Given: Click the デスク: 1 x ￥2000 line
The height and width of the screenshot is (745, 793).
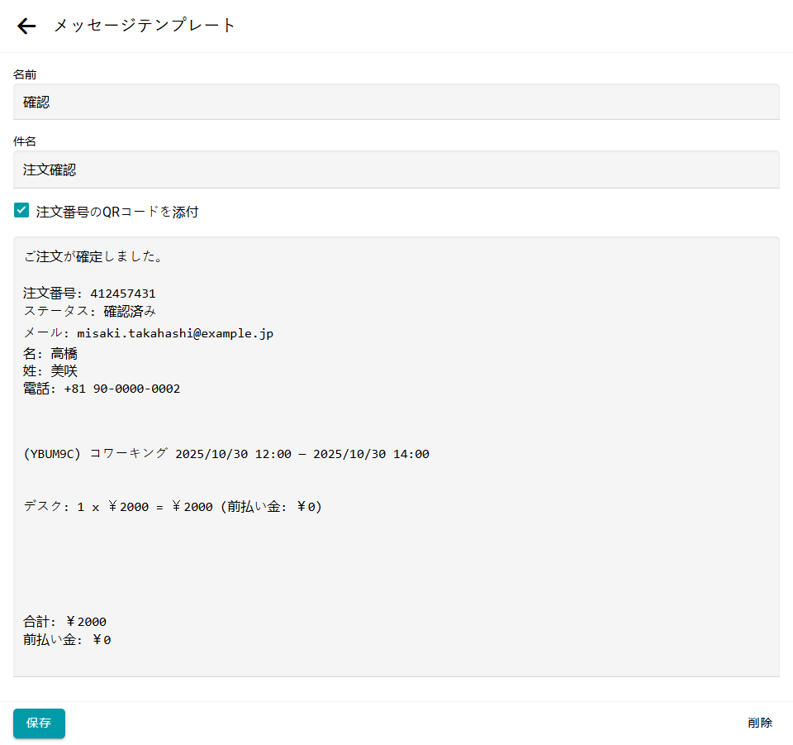Looking at the screenshot, I should [x=173, y=507].
